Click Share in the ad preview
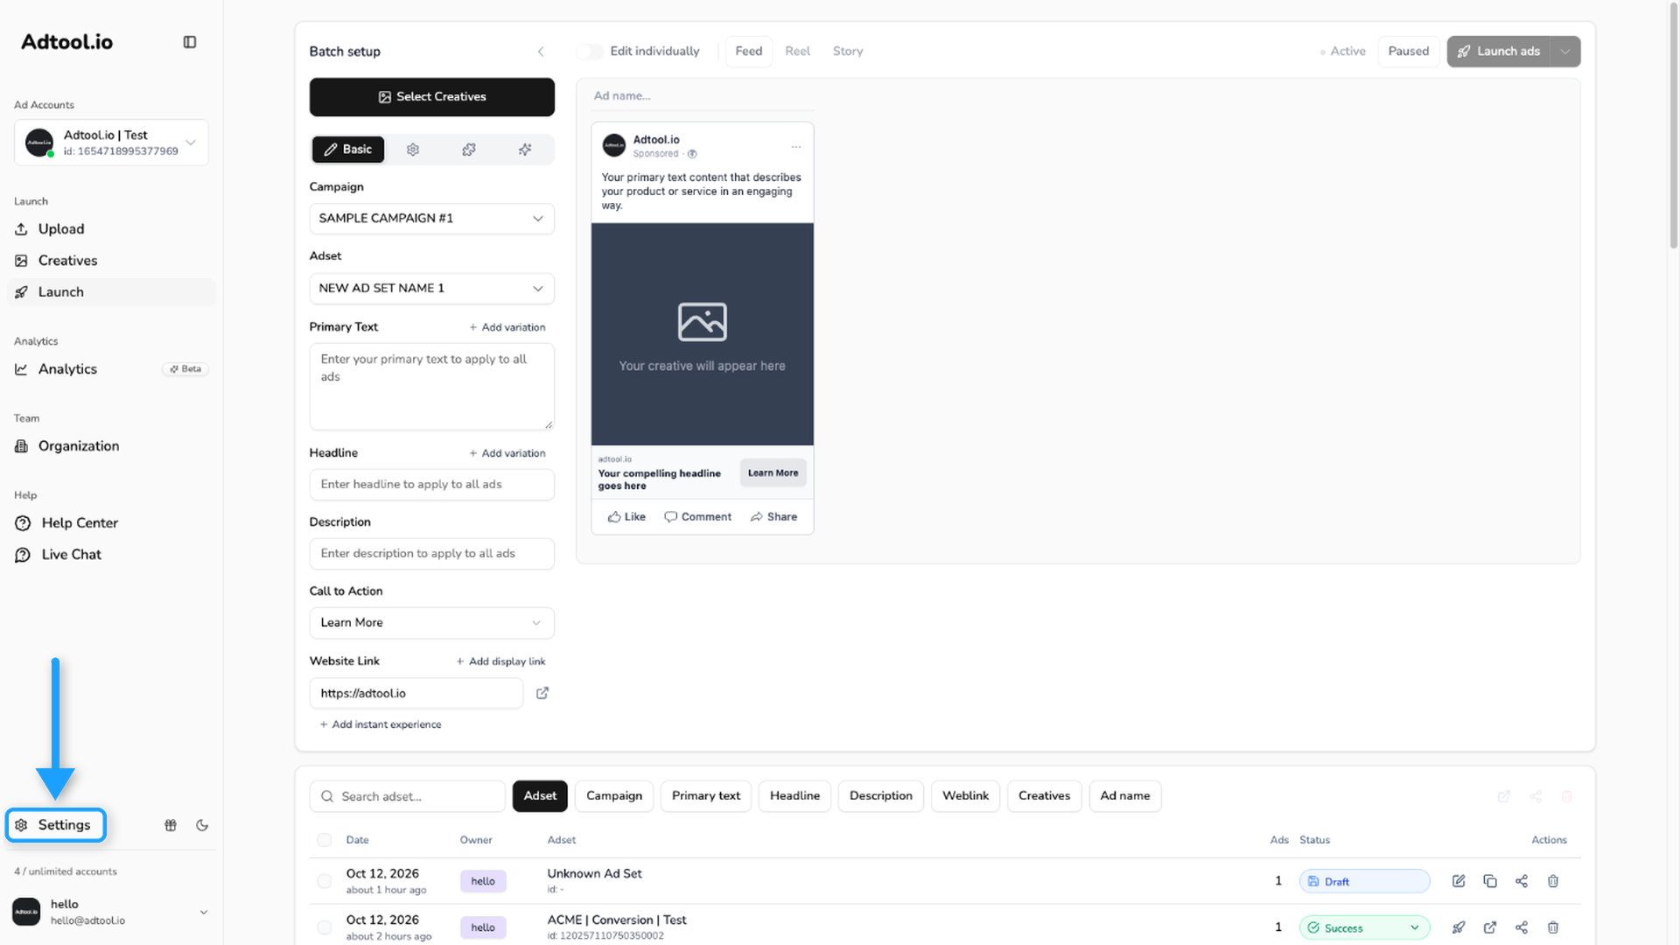Image resolution: width=1680 pixels, height=945 pixels. pos(773,517)
